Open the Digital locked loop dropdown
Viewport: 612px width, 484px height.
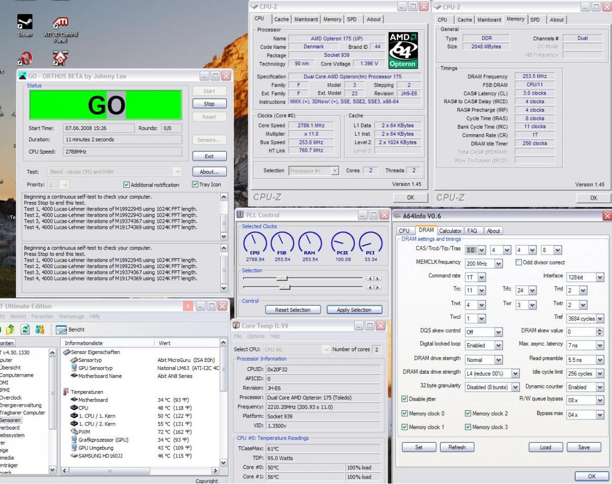[x=499, y=346]
